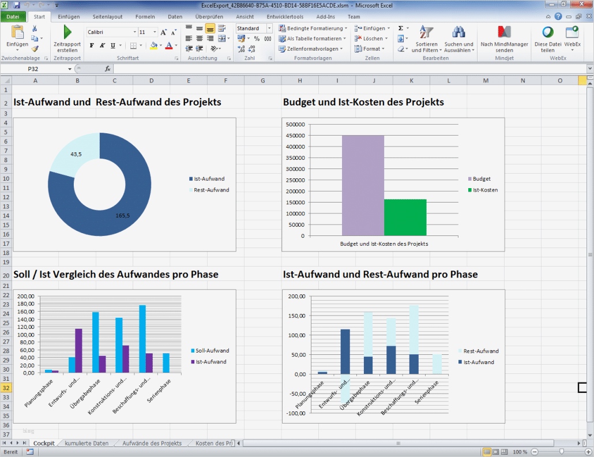Open the Standard number format dropdown

[269, 28]
